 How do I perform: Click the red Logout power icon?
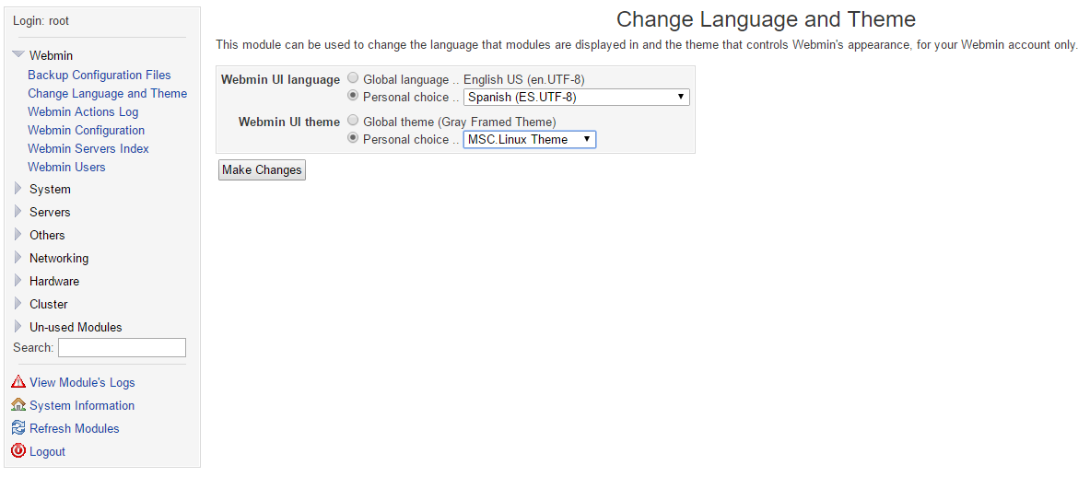pyautogui.click(x=18, y=451)
